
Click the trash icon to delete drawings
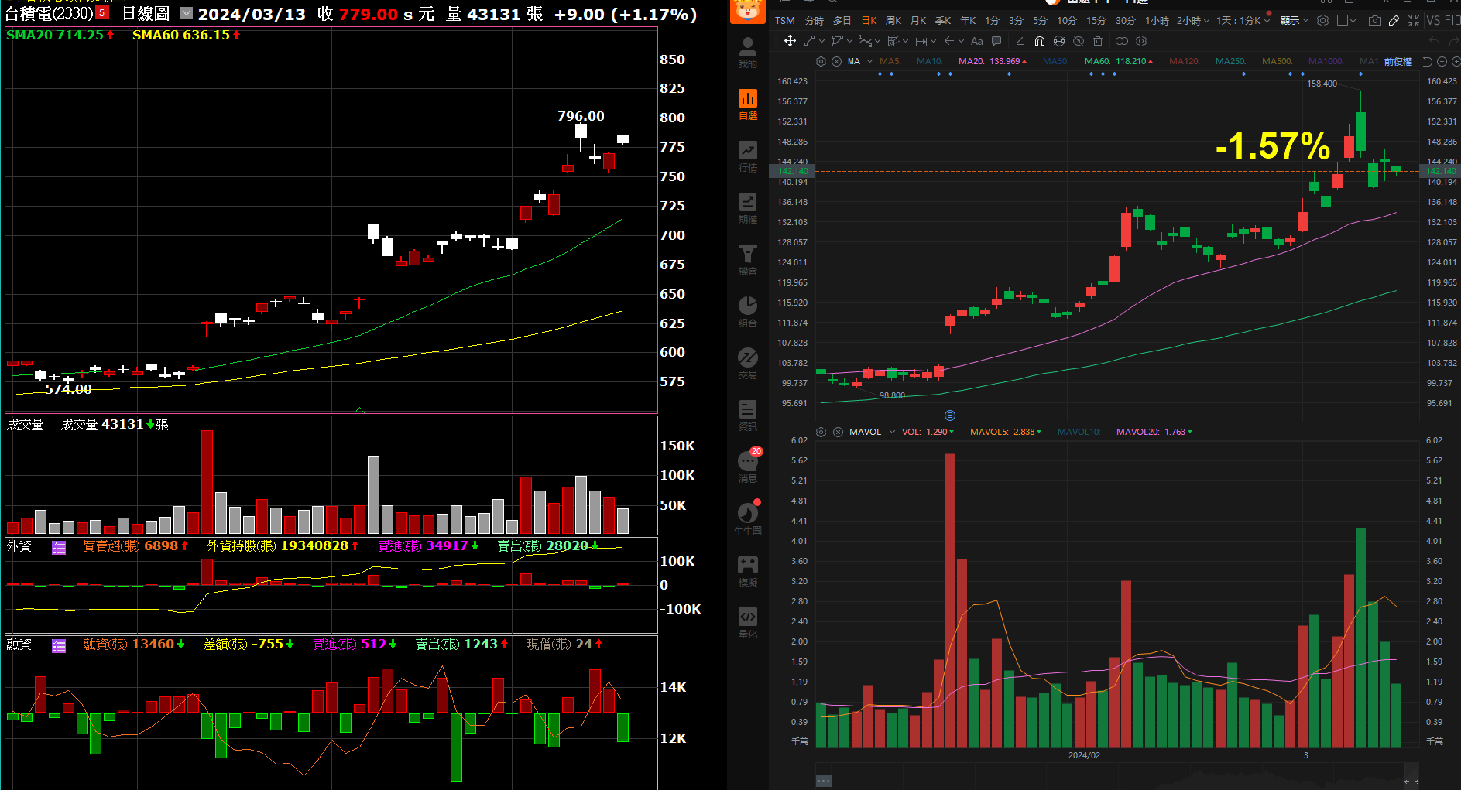point(1098,41)
